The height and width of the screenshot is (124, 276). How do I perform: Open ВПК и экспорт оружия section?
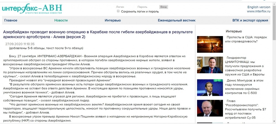250,20
